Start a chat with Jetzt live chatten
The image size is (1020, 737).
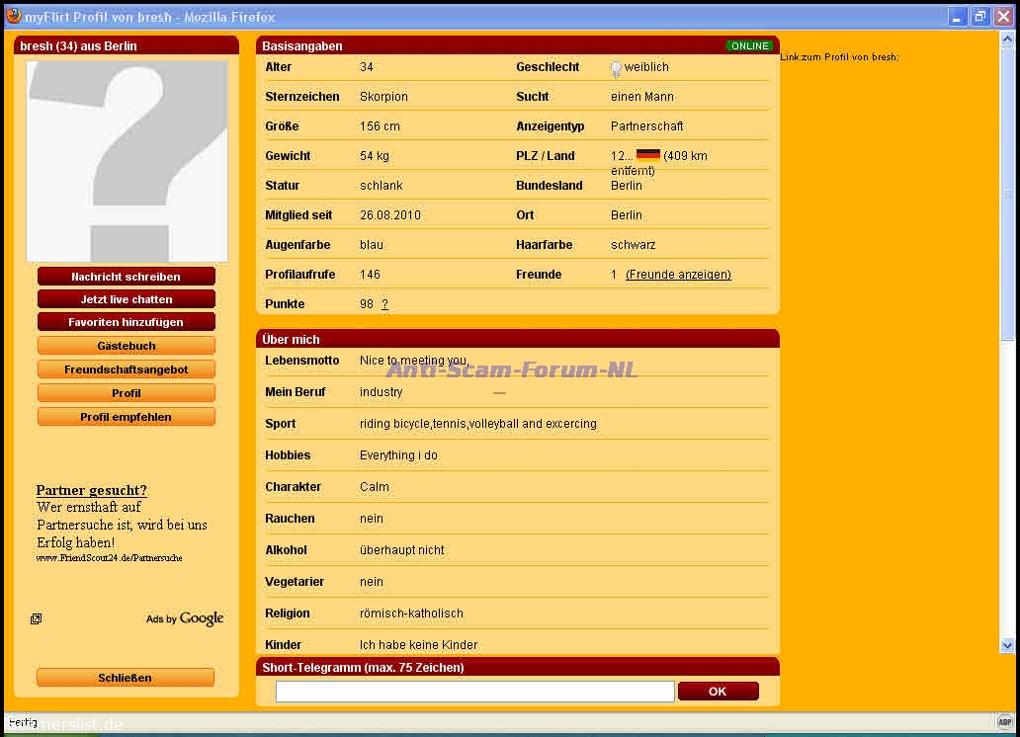127,299
